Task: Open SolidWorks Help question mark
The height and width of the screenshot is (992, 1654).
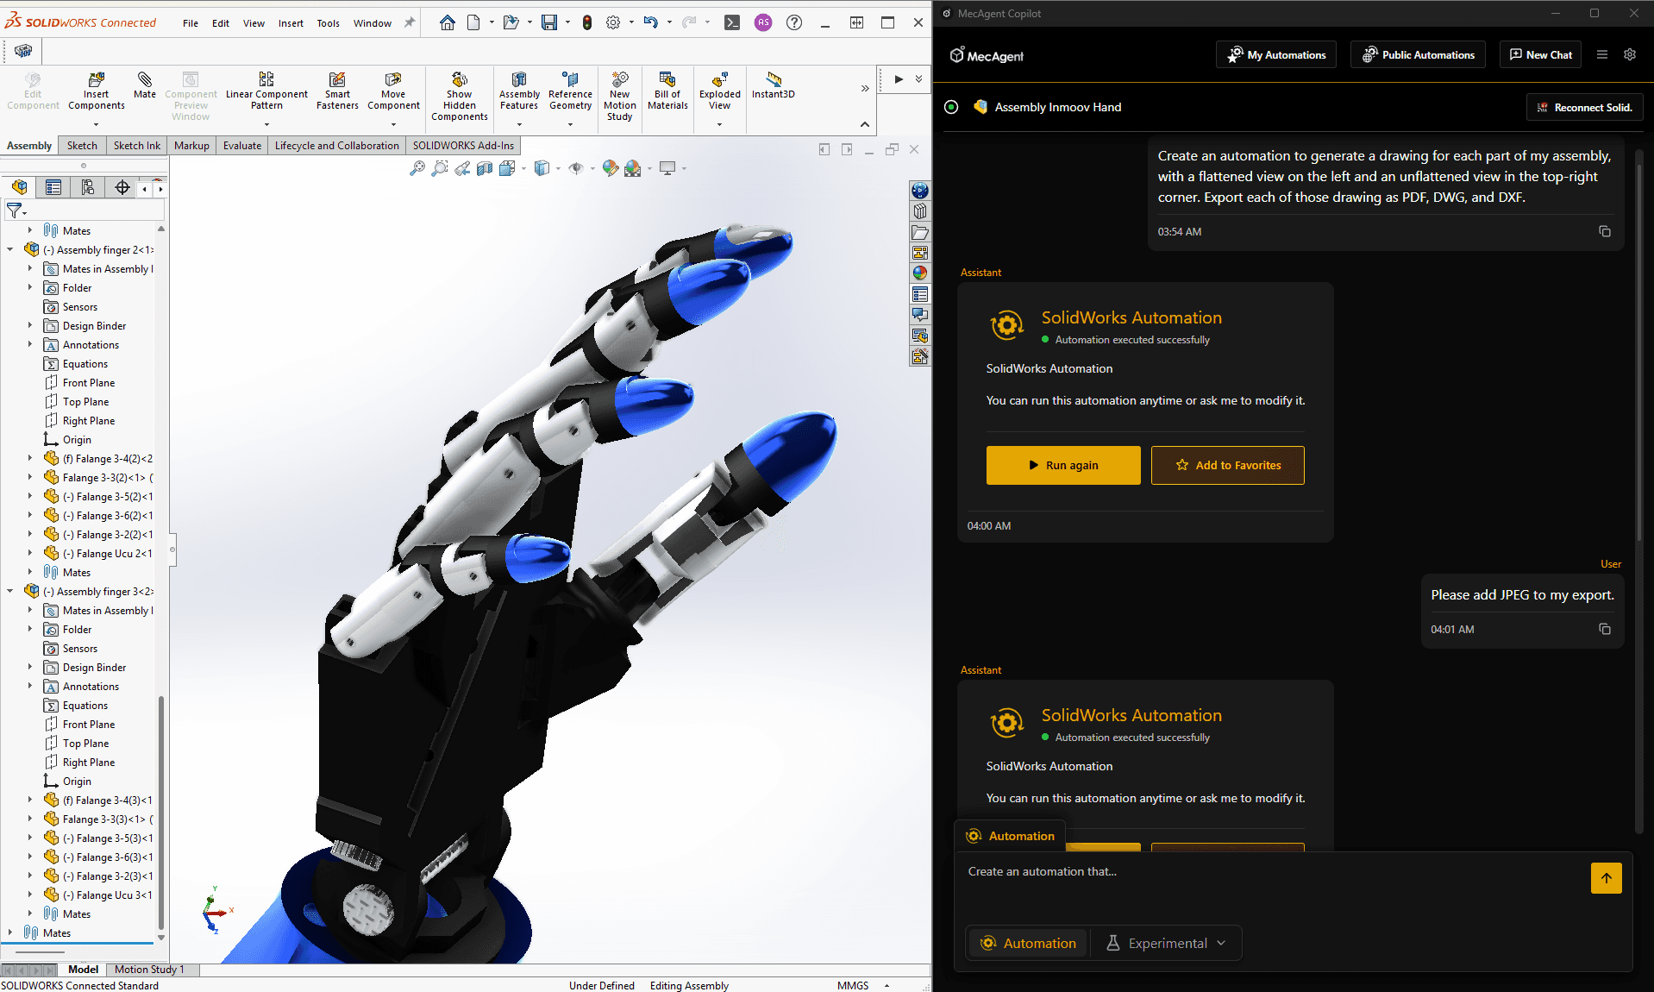Action: pos(794,22)
